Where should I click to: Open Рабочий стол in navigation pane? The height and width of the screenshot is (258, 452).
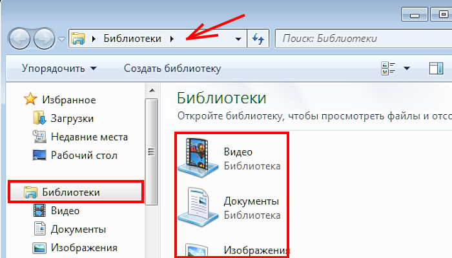(84, 155)
